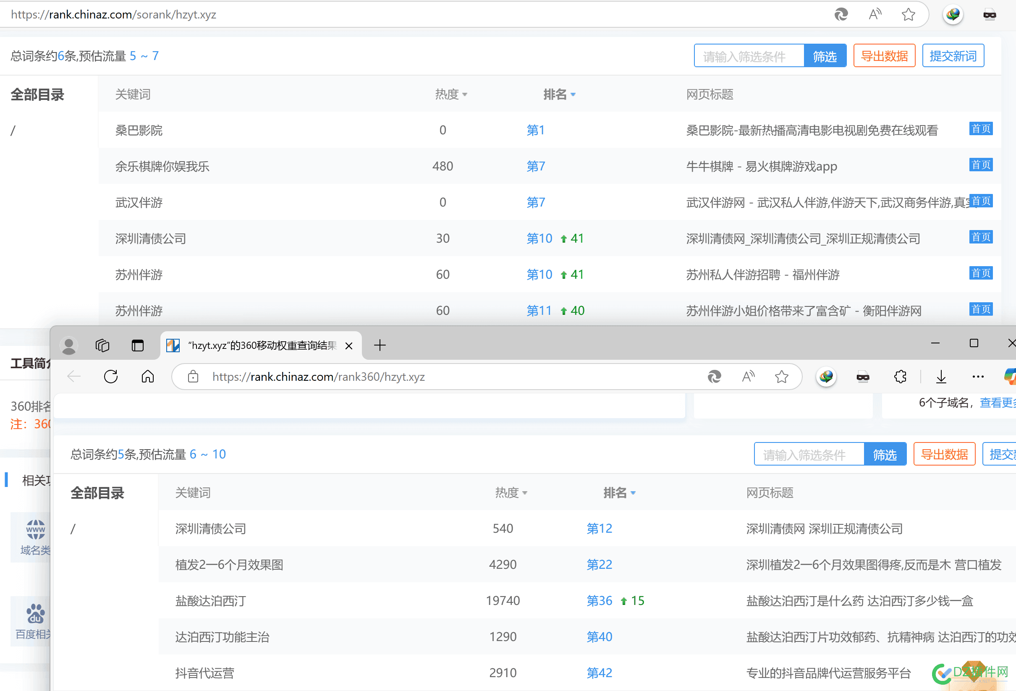This screenshot has width=1016, height=691.
Task: Click 导出数据 in front window
Action: (x=944, y=455)
